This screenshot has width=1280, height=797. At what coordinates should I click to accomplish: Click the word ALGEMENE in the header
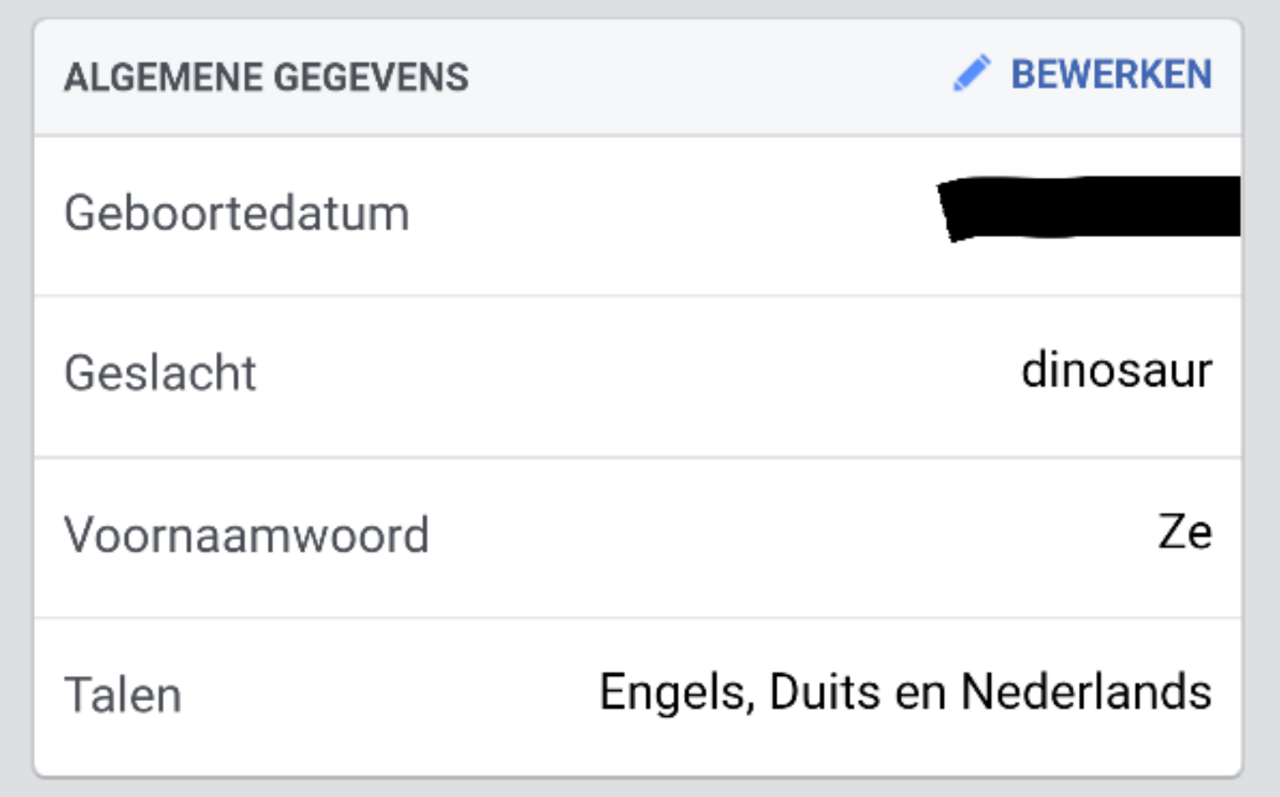pyautogui.click(x=164, y=77)
